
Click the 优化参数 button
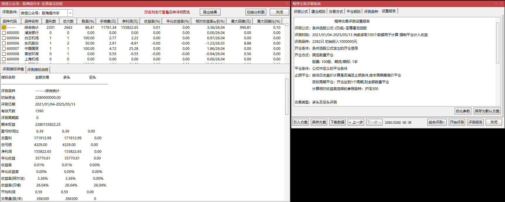tap(463, 111)
